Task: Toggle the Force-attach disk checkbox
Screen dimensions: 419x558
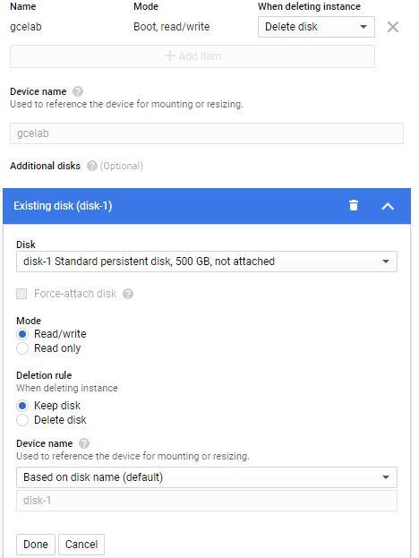Action: [x=21, y=294]
